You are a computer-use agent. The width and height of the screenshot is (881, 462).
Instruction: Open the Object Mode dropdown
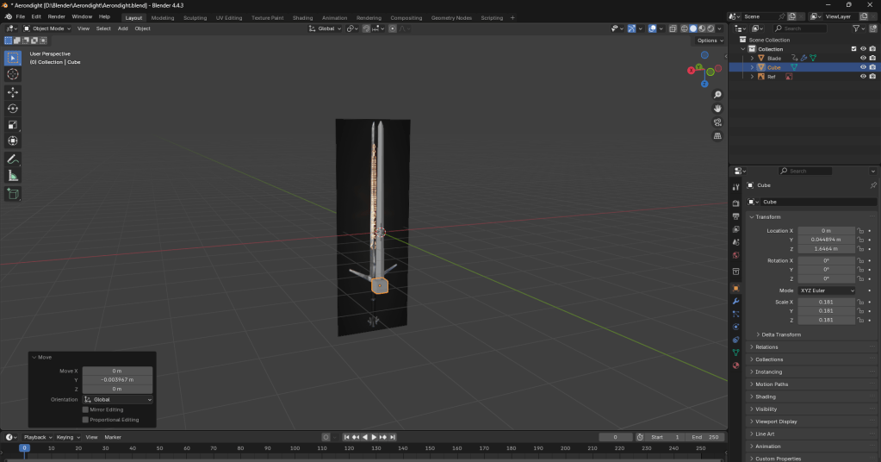pos(48,28)
